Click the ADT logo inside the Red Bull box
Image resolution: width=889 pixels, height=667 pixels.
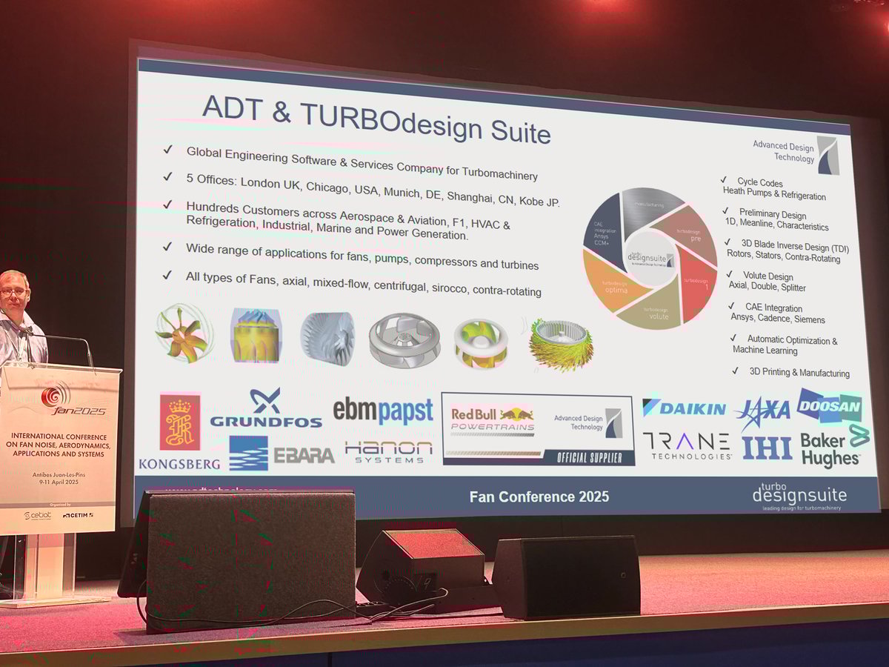(x=588, y=423)
